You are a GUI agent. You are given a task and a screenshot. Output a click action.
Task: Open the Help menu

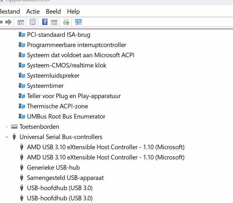73,12
